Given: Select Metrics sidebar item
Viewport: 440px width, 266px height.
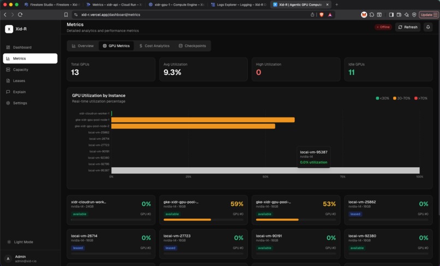Looking at the screenshot, I should click(x=30, y=58).
